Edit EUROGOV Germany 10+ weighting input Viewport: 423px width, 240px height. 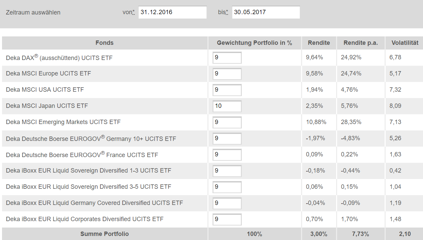[x=227, y=139]
